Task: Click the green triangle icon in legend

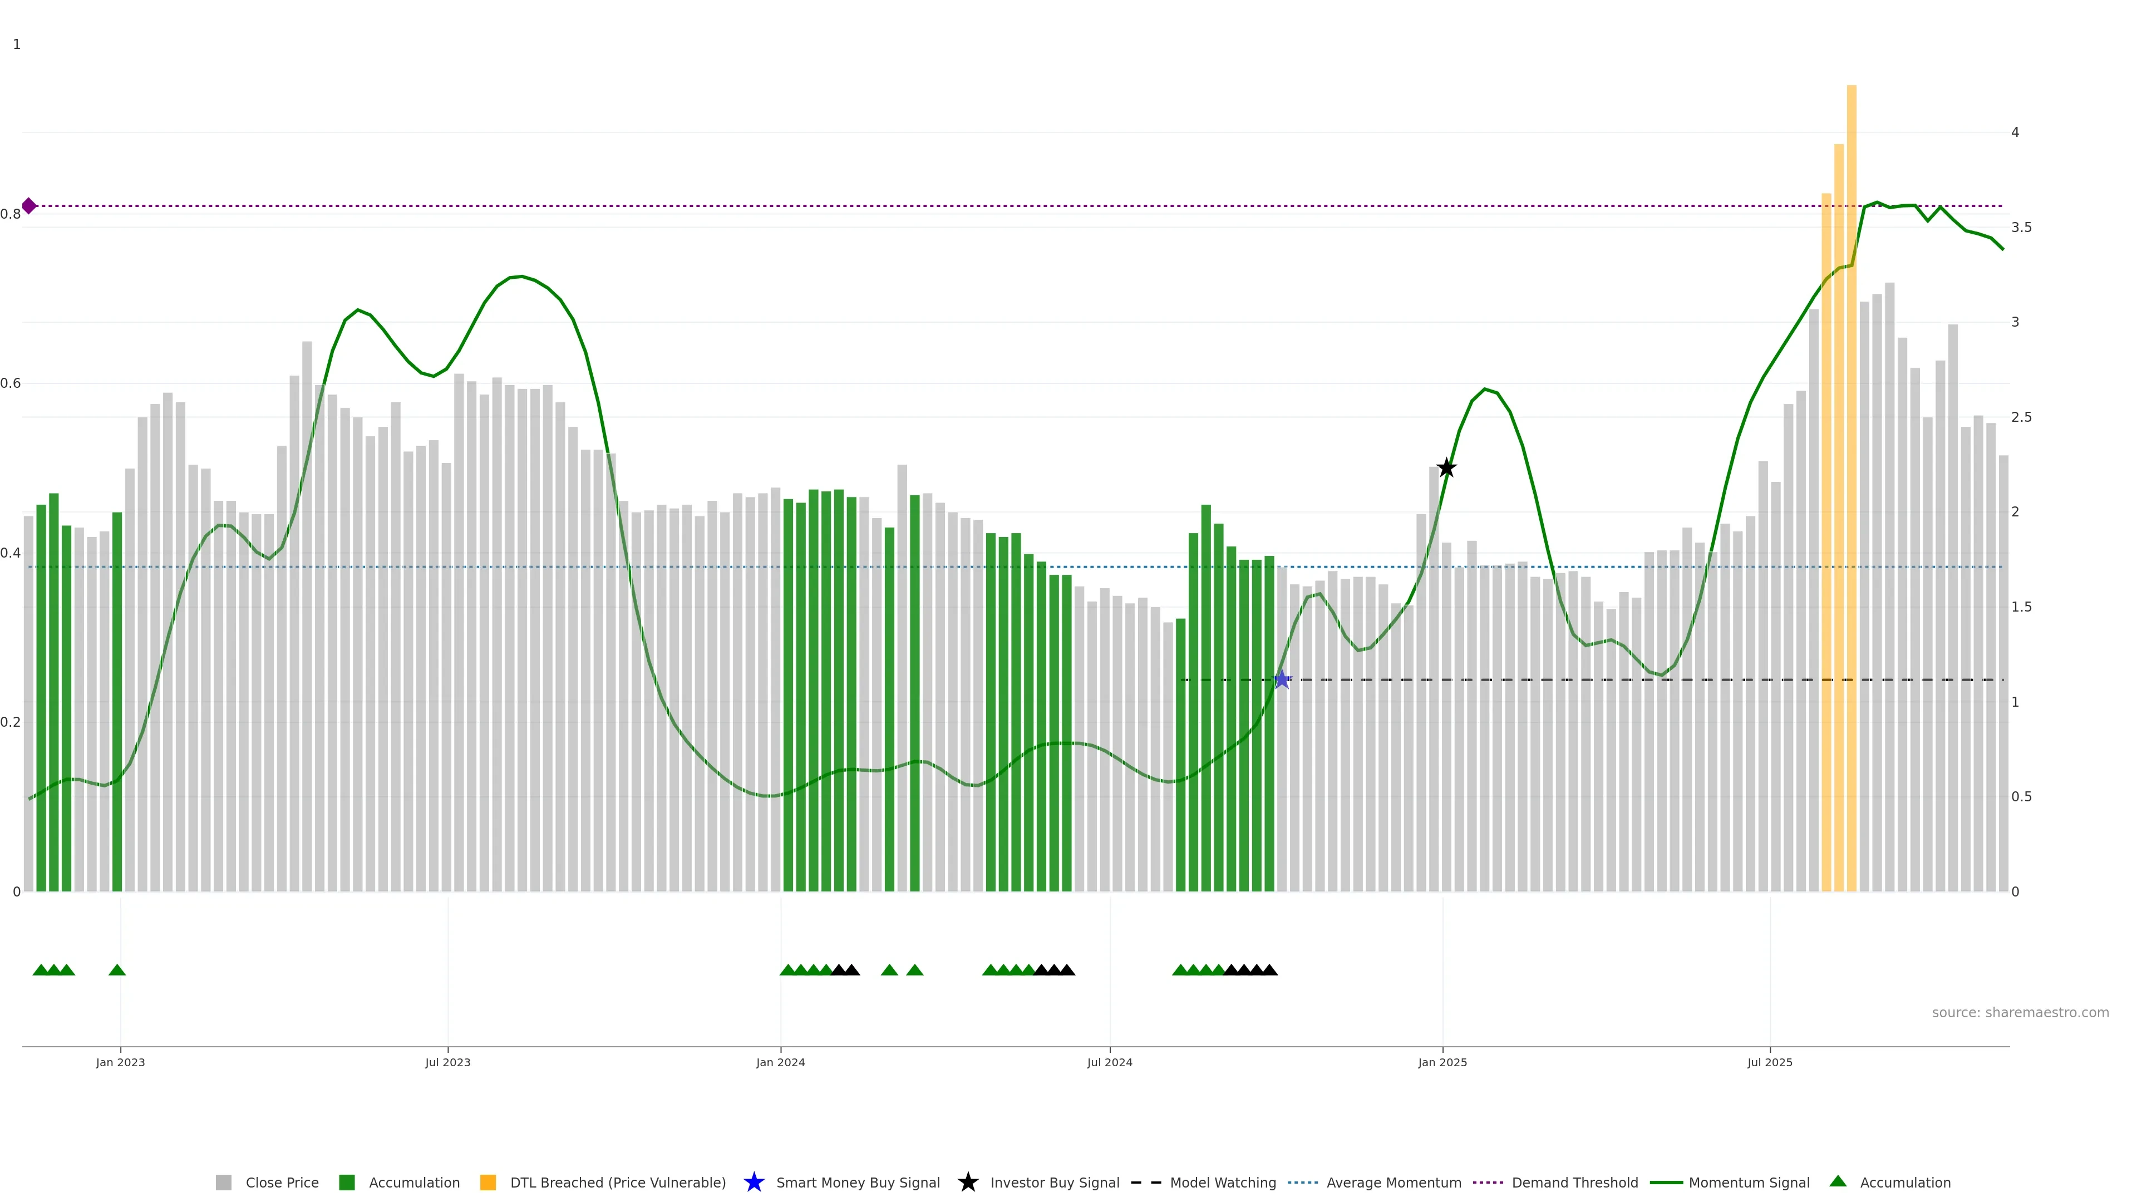Action: coord(1838,1181)
